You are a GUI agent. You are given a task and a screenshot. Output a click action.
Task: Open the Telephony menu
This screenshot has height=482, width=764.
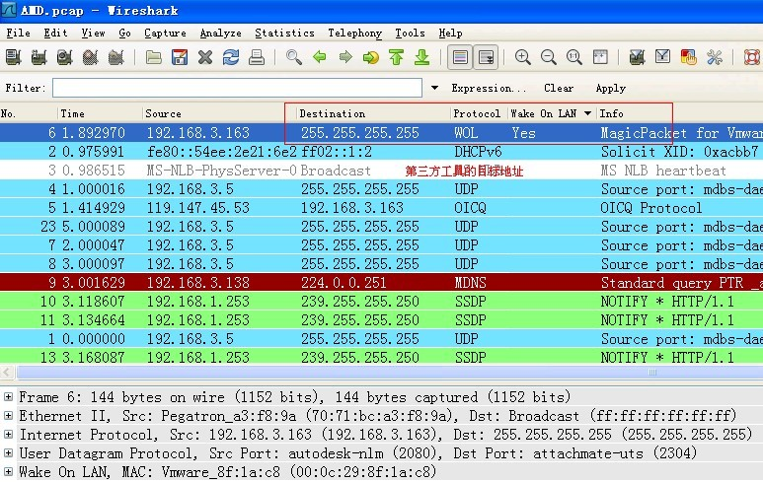(354, 34)
